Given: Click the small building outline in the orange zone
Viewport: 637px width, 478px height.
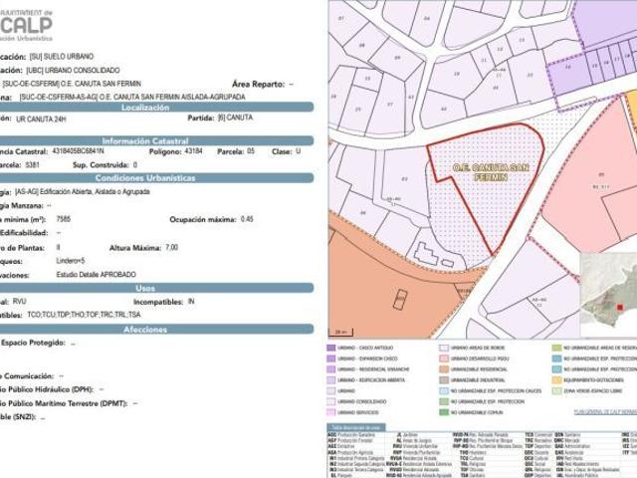Looking at the screenshot, I should [400, 299].
